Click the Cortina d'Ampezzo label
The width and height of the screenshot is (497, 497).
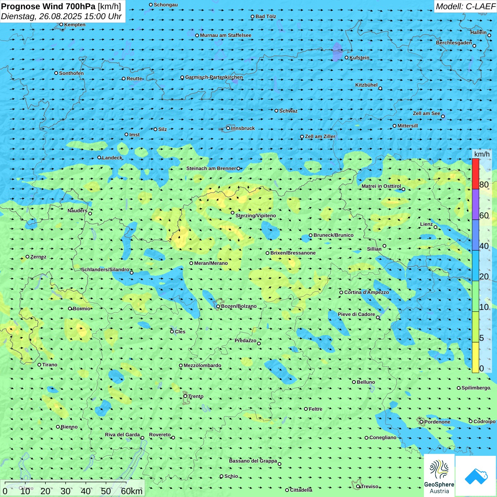pyautogui.click(x=366, y=292)
